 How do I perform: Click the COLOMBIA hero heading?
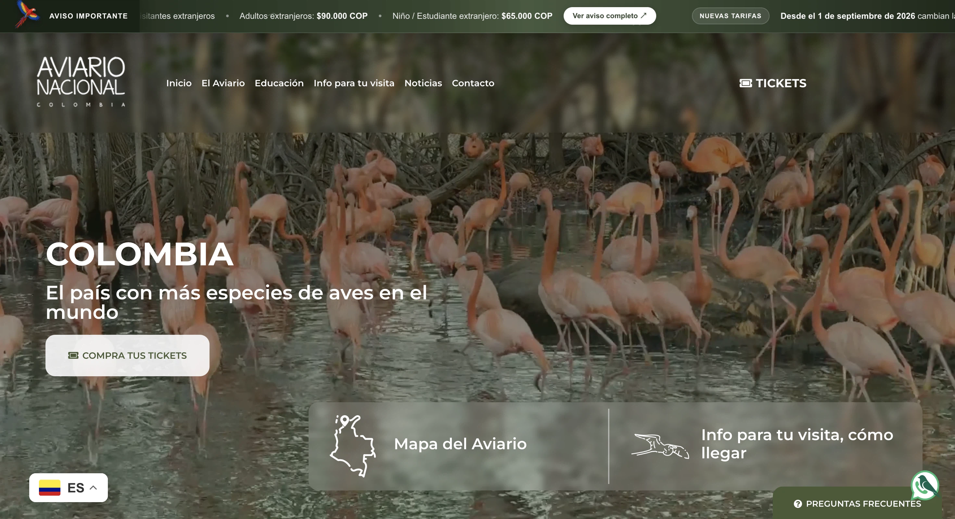tap(140, 254)
